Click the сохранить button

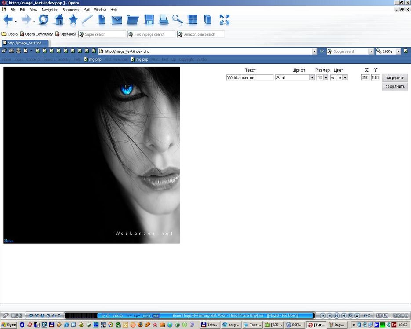click(x=395, y=86)
